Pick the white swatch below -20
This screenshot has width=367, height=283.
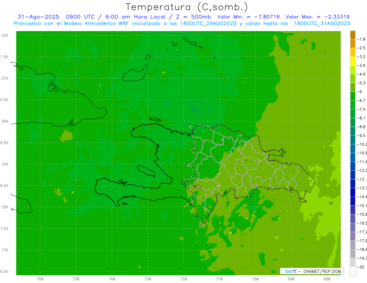(353, 271)
